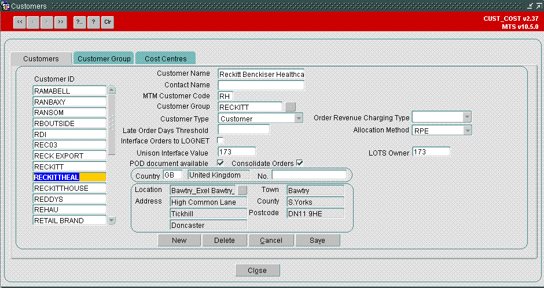544x288 pixels.
Task: Minimize window using title bar icon
Action: (531, 6)
